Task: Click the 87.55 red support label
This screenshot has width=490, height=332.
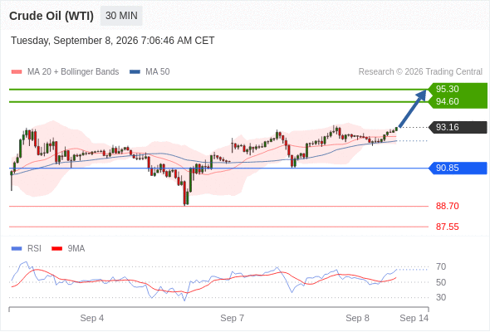Action: (447, 227)
